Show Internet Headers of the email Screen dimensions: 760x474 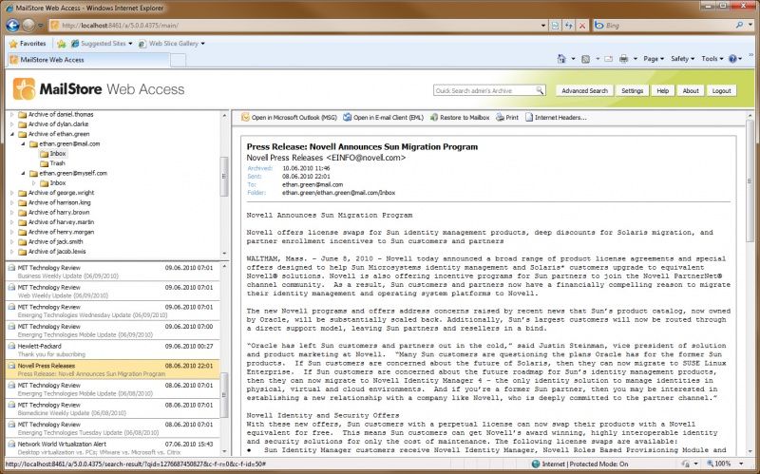556,117
